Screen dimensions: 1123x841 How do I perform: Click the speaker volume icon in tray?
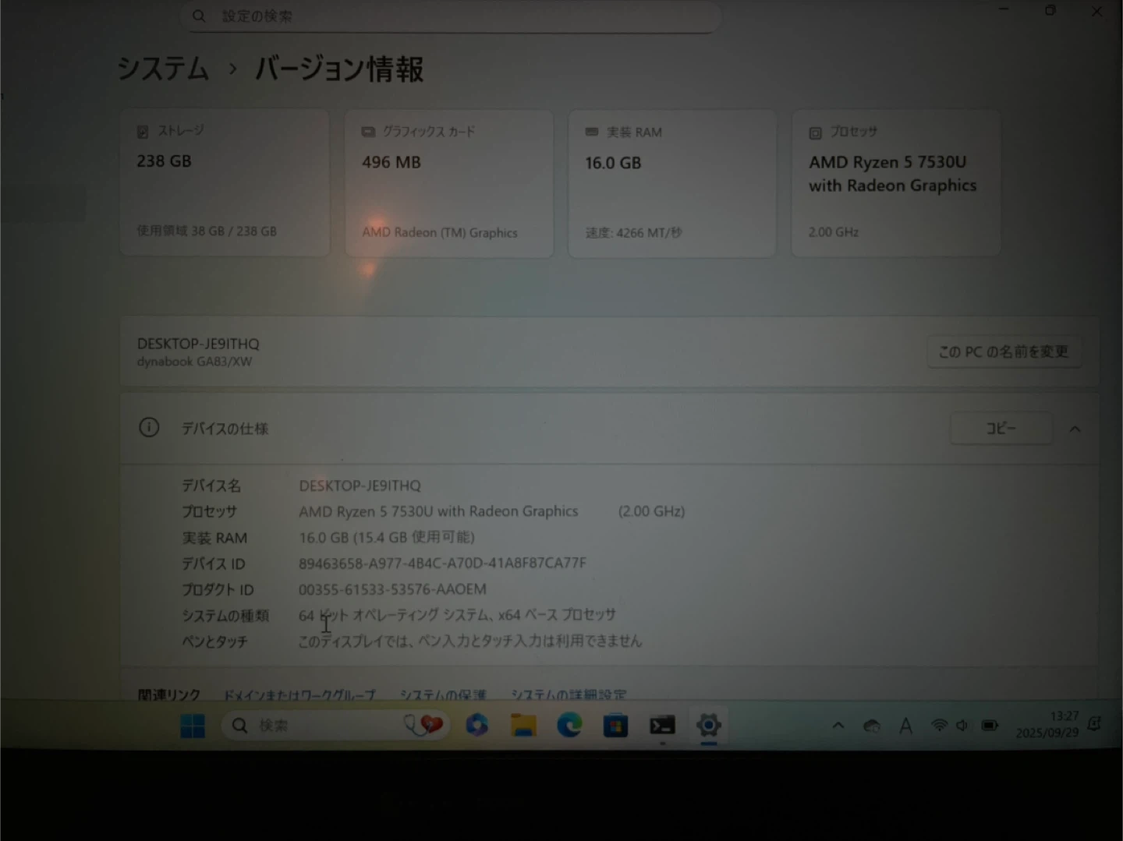point(962,726)
